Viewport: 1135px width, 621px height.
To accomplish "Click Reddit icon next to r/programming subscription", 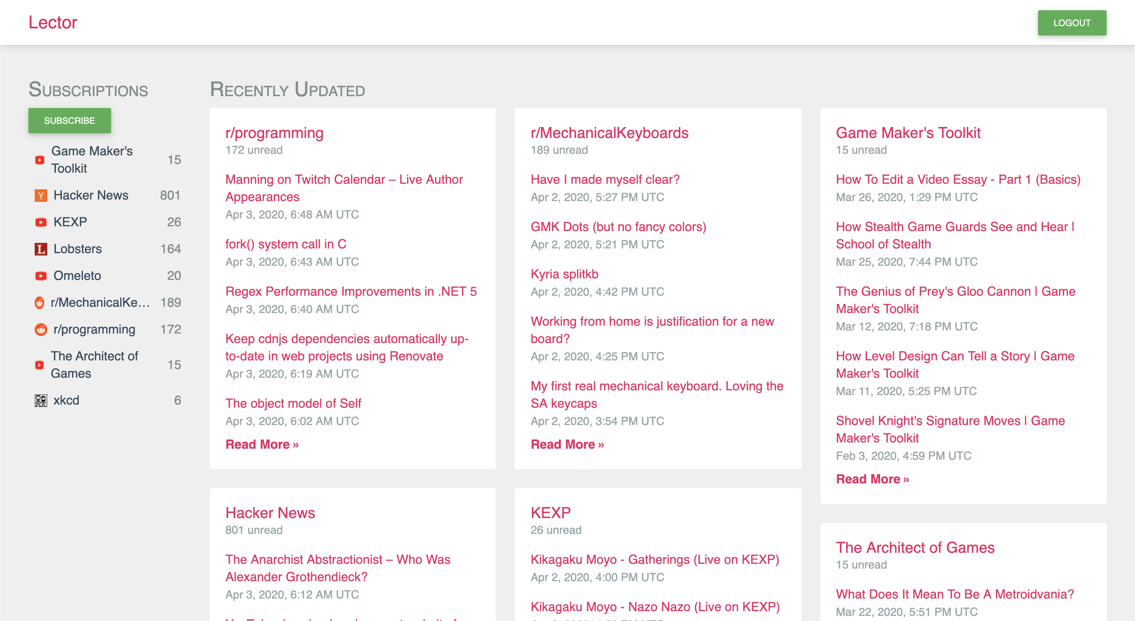I will [41, 330].
